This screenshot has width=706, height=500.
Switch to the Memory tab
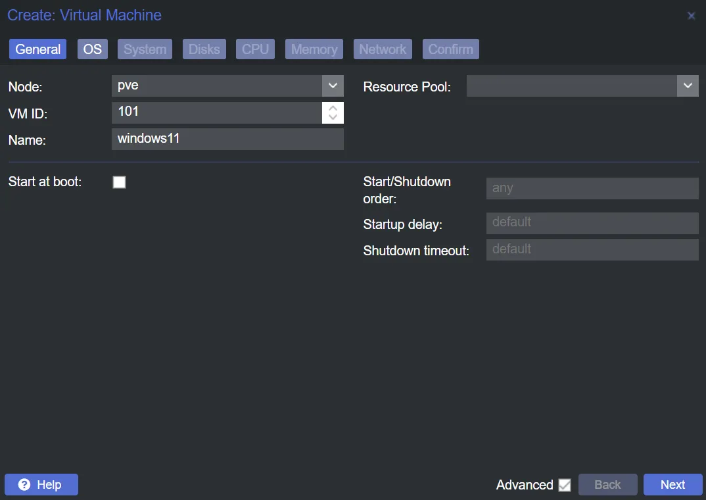click(x=314, y=49)
